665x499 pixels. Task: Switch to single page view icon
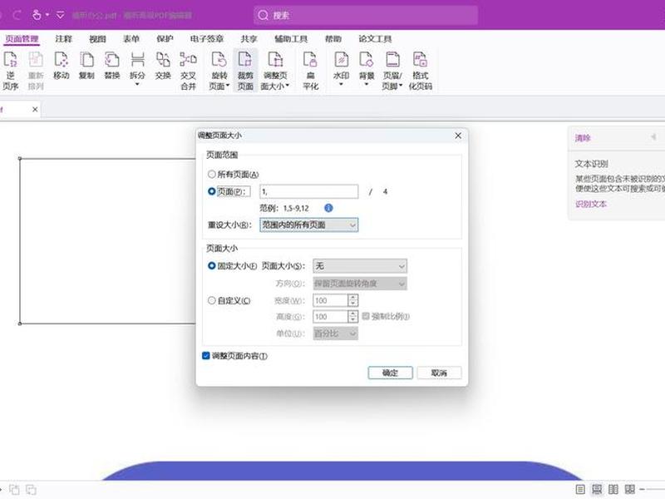click(580, 489)
